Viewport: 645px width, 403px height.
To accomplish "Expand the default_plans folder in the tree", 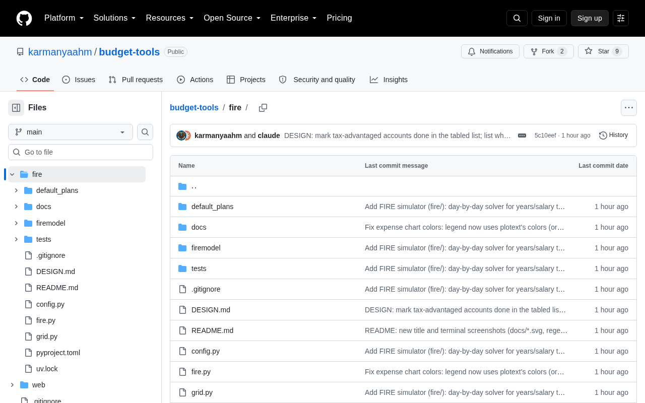I will click(16, 190).
